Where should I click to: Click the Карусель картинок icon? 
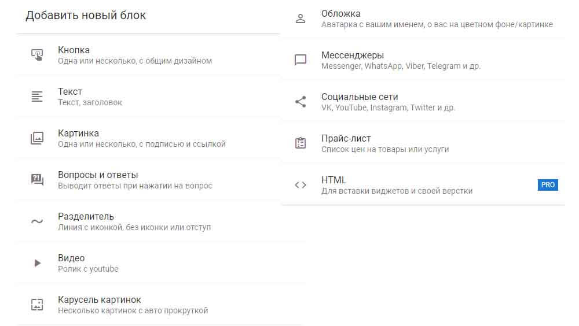(37, 305)
